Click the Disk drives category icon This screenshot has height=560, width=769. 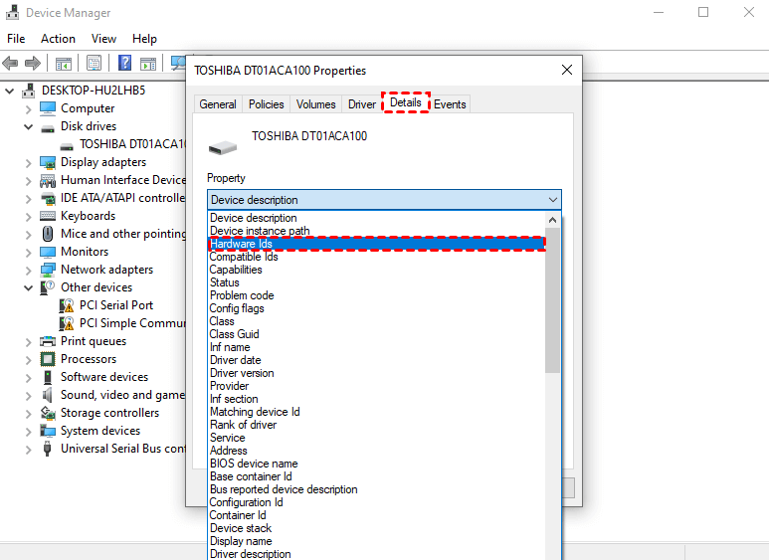click(x=48, y=128)
